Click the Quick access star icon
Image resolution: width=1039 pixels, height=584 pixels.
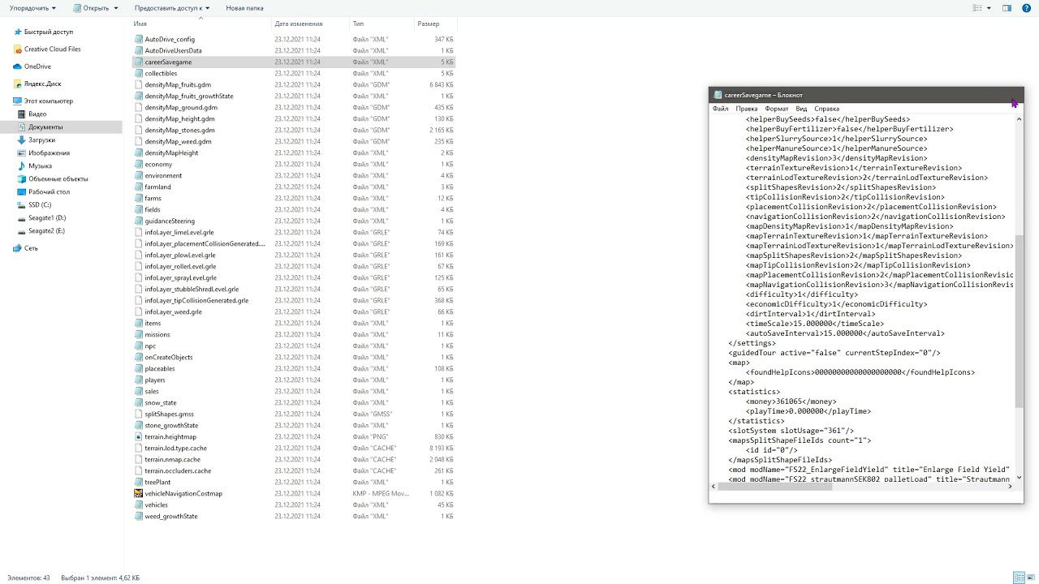pyautogui.click(x=17, y=32)
